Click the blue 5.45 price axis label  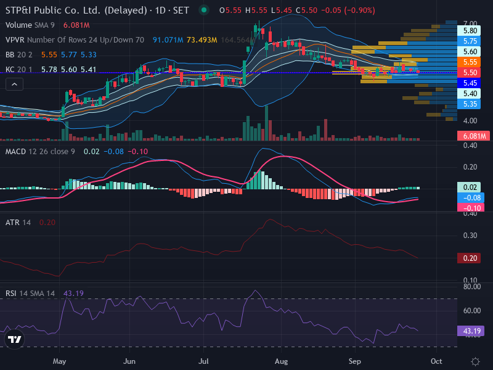coord(469,83)
